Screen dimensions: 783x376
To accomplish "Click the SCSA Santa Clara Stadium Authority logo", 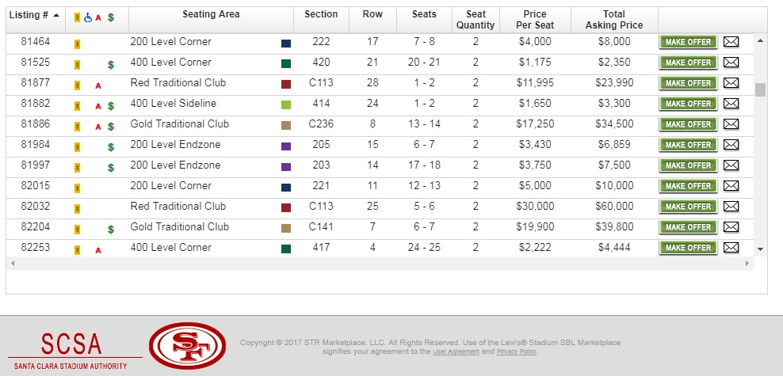I will 72,348.
